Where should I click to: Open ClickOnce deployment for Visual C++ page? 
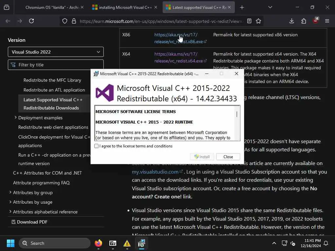[x=54, y=141]
